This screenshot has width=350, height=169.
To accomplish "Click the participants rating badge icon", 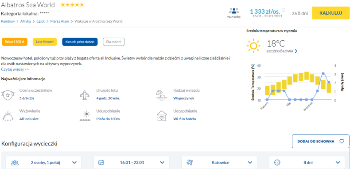I will 8,95.
